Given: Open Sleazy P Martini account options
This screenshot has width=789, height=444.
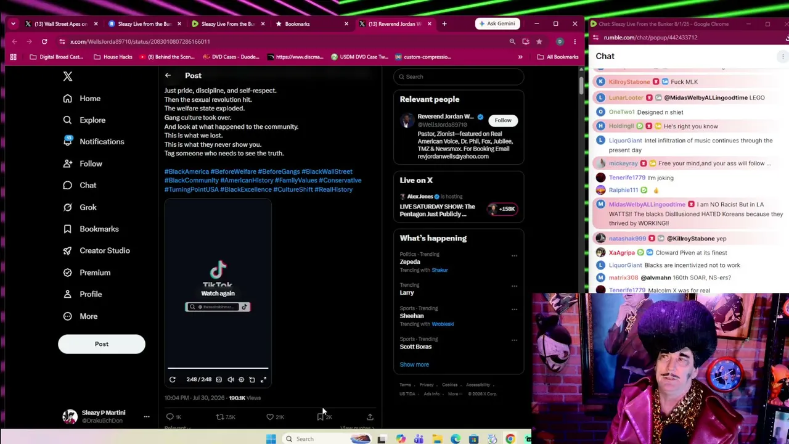Looking at the screenshot, I should (x=147, y=417).
